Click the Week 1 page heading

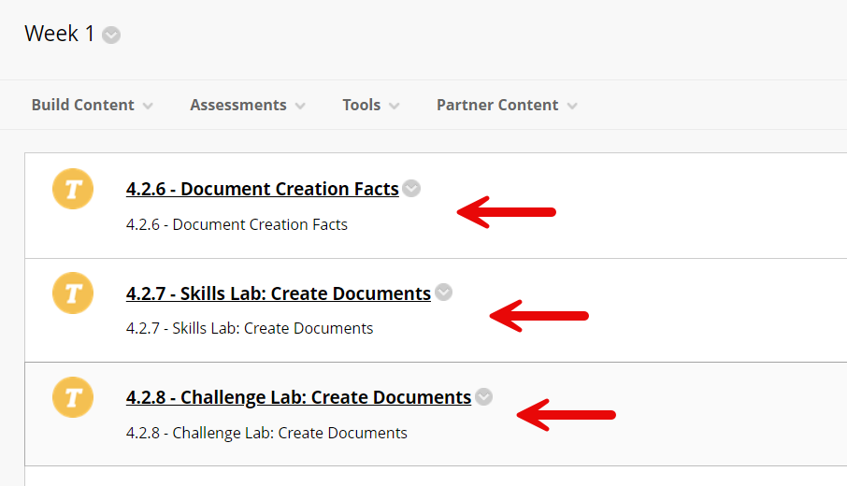point(60,34)
